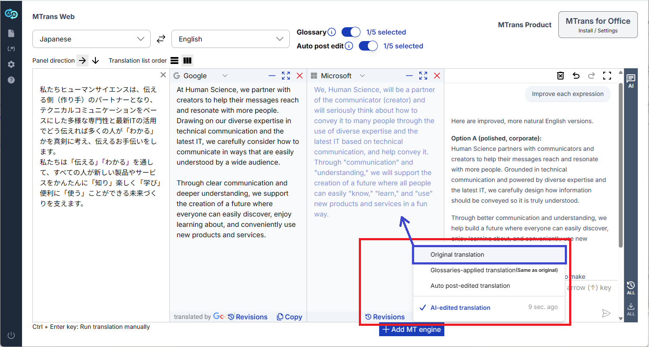The image size is (649, 347).
Task: Minimize the Microsoft translation panel
Action: click(409, 76)
